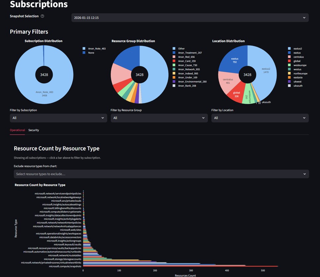
Task: Expand the Filter by Subscription dropdown
Action: click(x=58, y=118)
